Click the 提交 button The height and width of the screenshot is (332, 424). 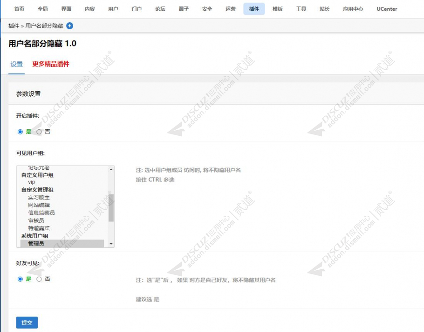point(27,323)
